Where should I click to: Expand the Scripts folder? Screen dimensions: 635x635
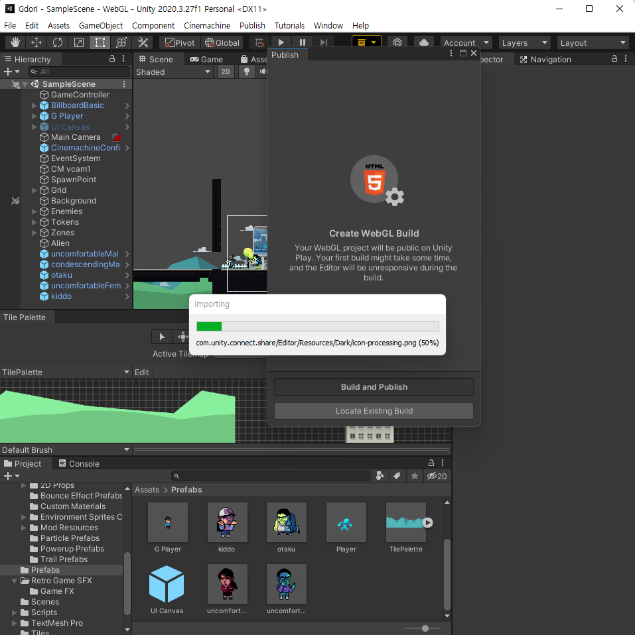pos(15,612)
